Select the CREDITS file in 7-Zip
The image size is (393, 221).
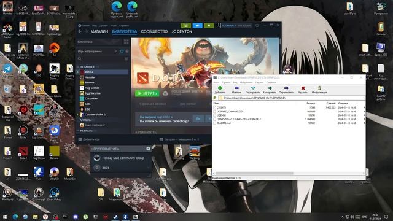221,107
